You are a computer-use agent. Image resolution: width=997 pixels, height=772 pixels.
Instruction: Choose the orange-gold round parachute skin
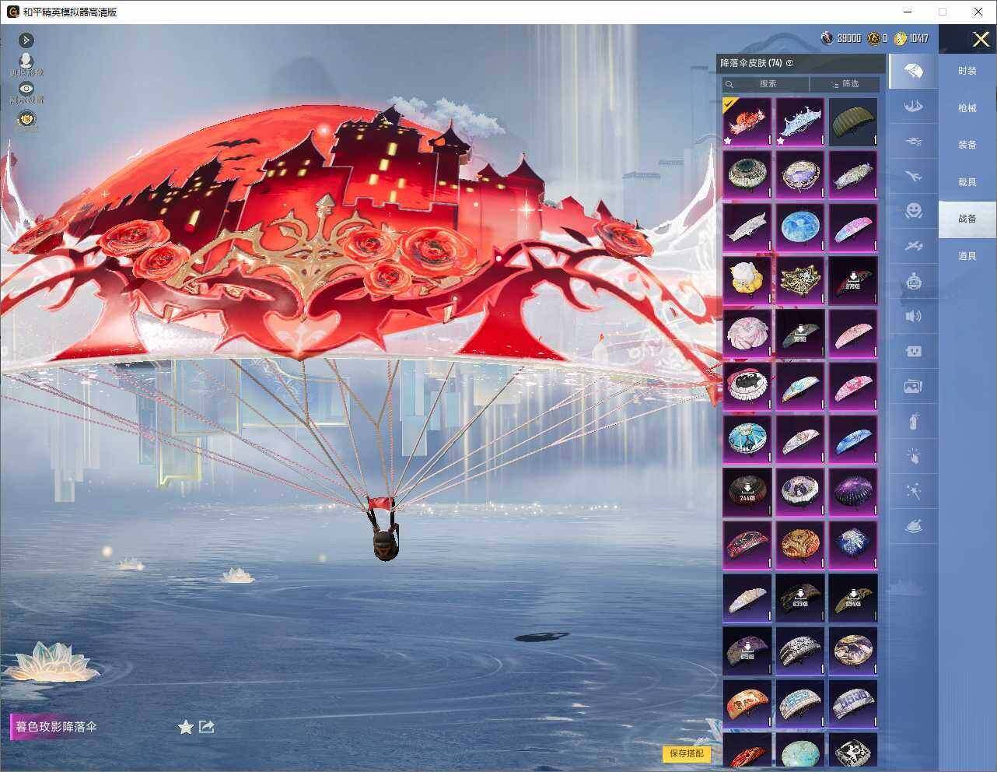point(800,545)
